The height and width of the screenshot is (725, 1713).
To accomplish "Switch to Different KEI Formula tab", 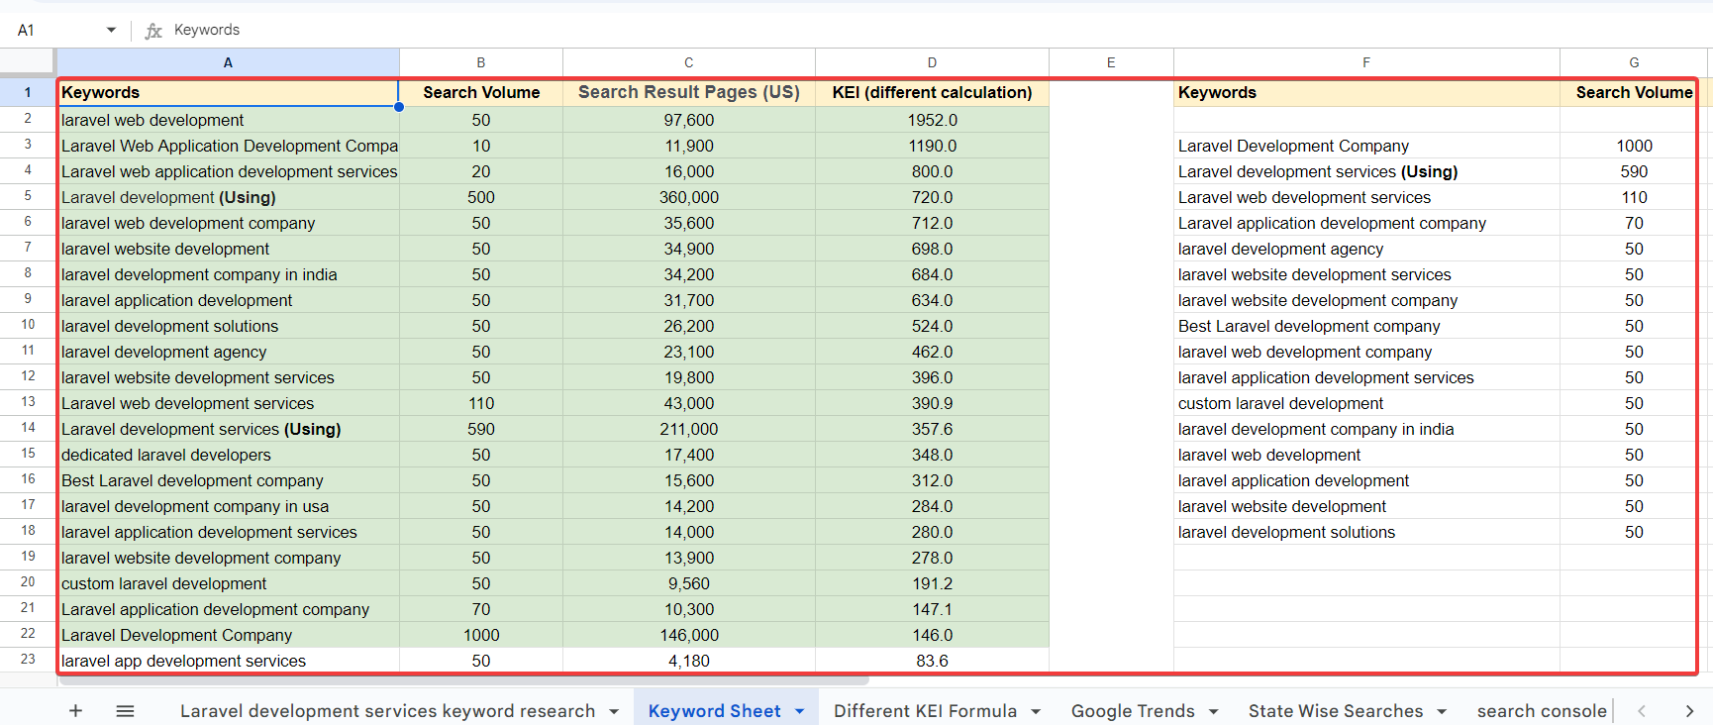I will (x=925, y=711).
